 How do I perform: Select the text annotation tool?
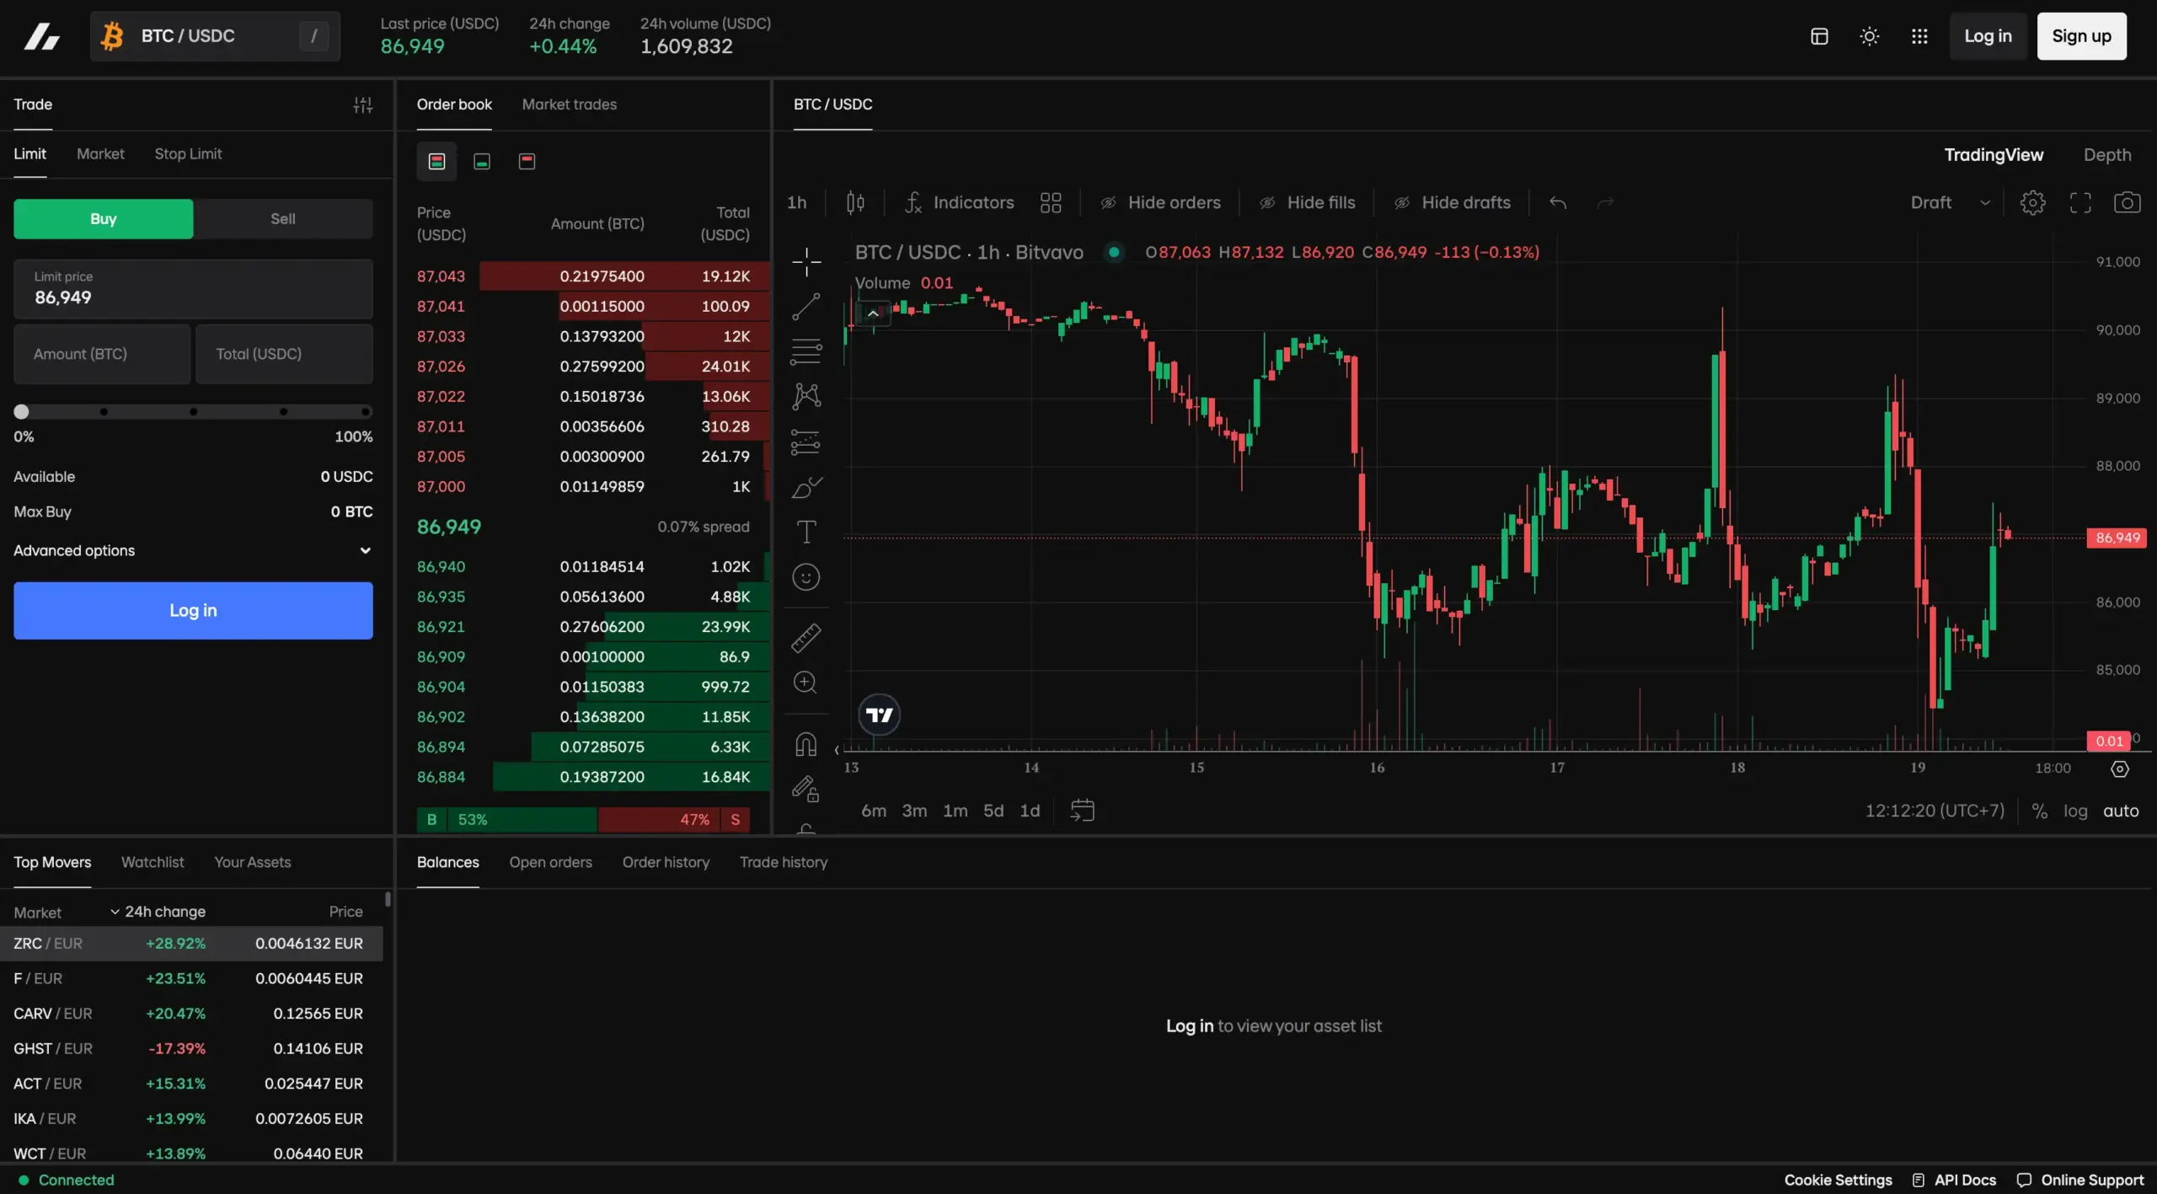(x=806, y=532)
